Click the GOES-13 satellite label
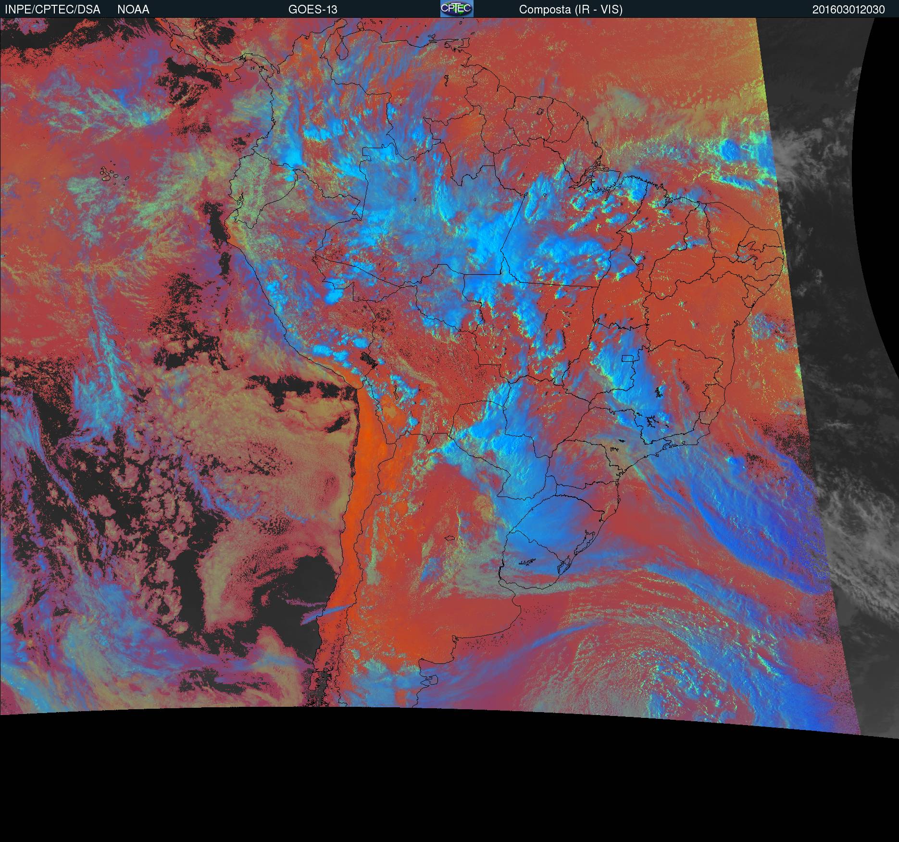The height and width of the screenshot is (842, 899). [312, 10]
